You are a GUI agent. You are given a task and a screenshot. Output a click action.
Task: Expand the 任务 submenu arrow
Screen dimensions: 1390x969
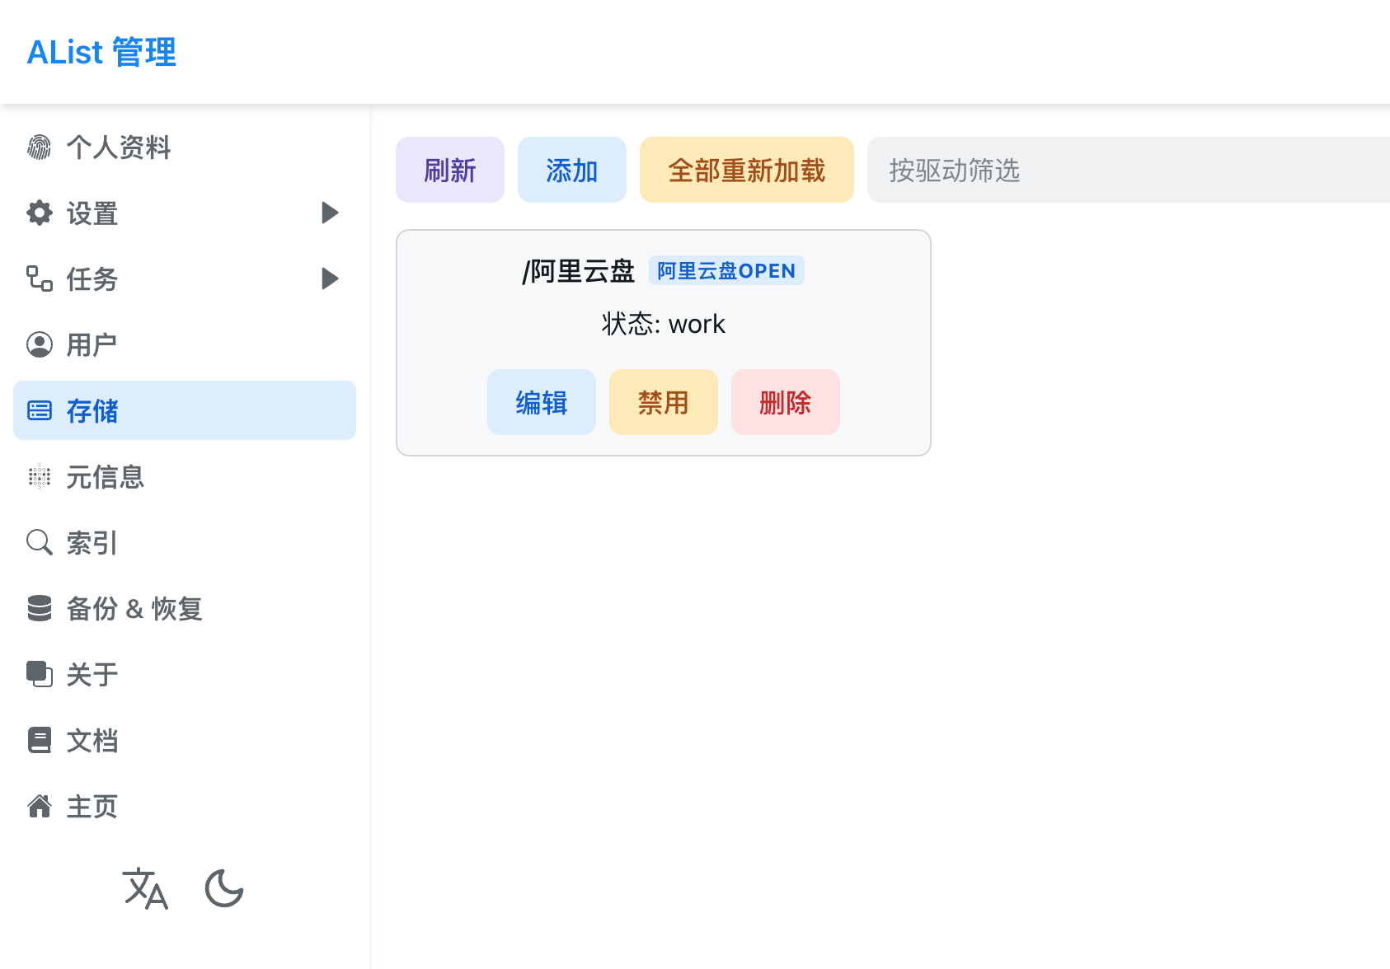[x=330, y=279]
